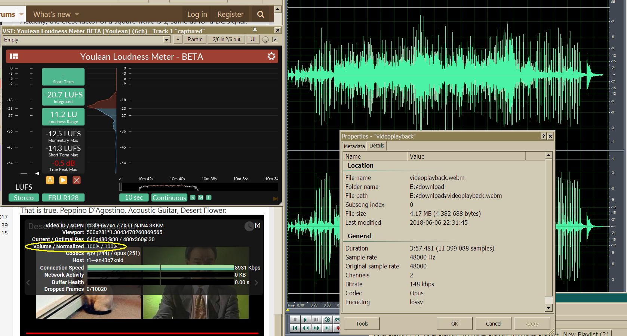Click the orange A auto-scale button

pos(50,180)
